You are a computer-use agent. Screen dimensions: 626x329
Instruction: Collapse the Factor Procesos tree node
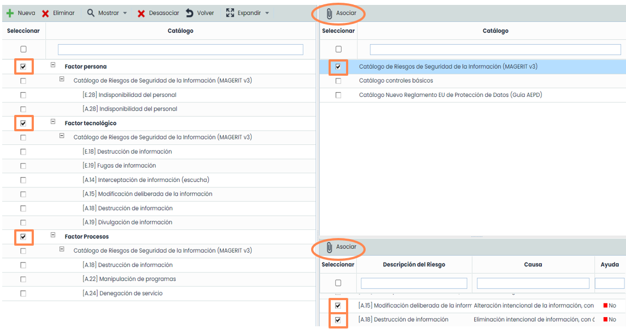tap(53, 236)
